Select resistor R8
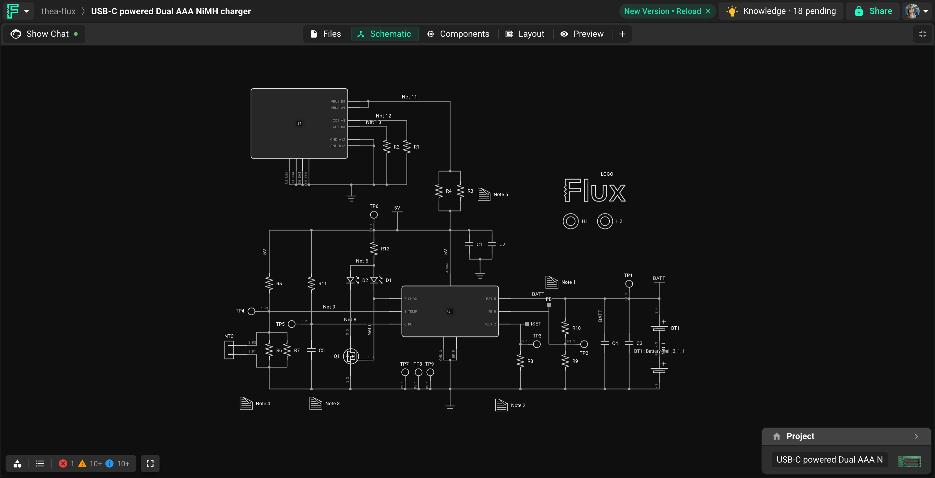 pyautogui.click(x=520, y=361)
